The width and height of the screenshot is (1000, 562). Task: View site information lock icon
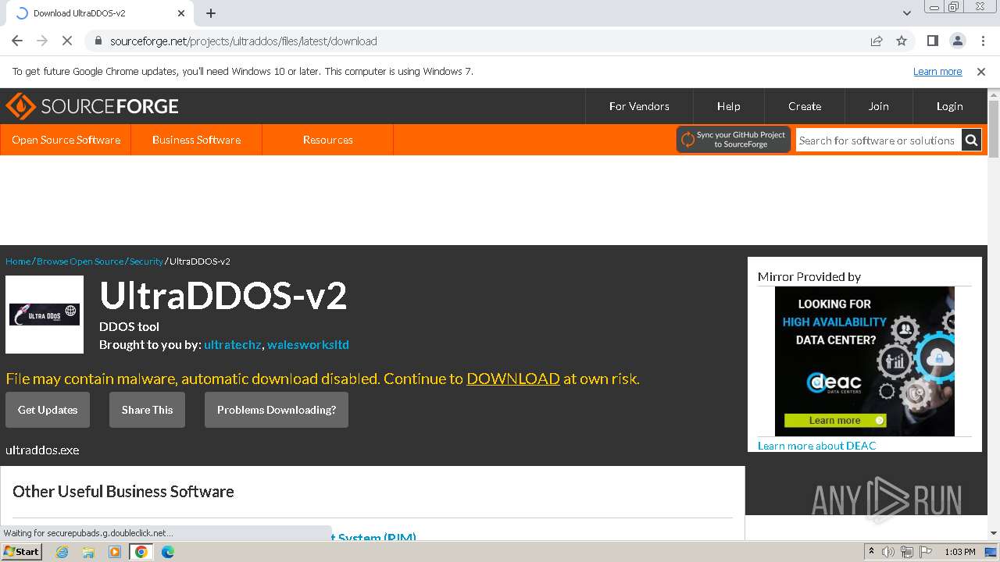[x=98, y=41]
